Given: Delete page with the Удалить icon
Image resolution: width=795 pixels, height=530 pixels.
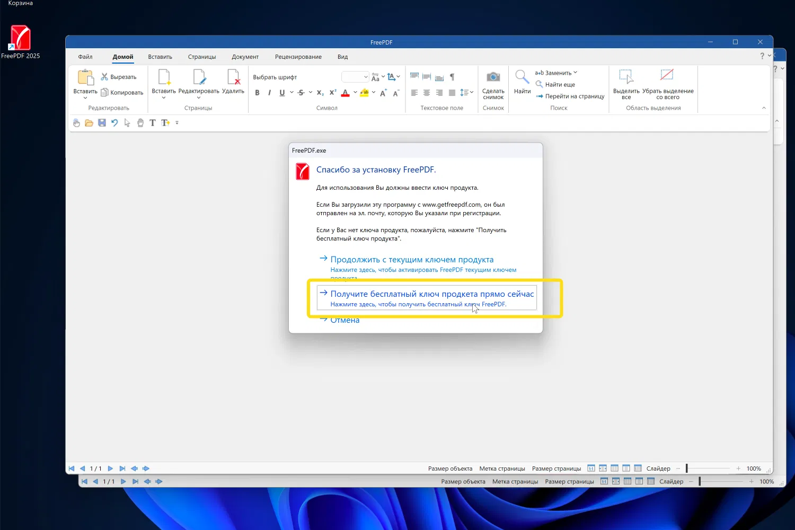Looking at the screenshot, I should click(233, 77).
